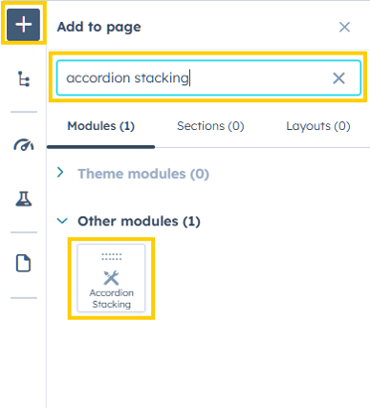Click the Add to page panel title
This screenshot has height=408, width=370.
point(98,27)
